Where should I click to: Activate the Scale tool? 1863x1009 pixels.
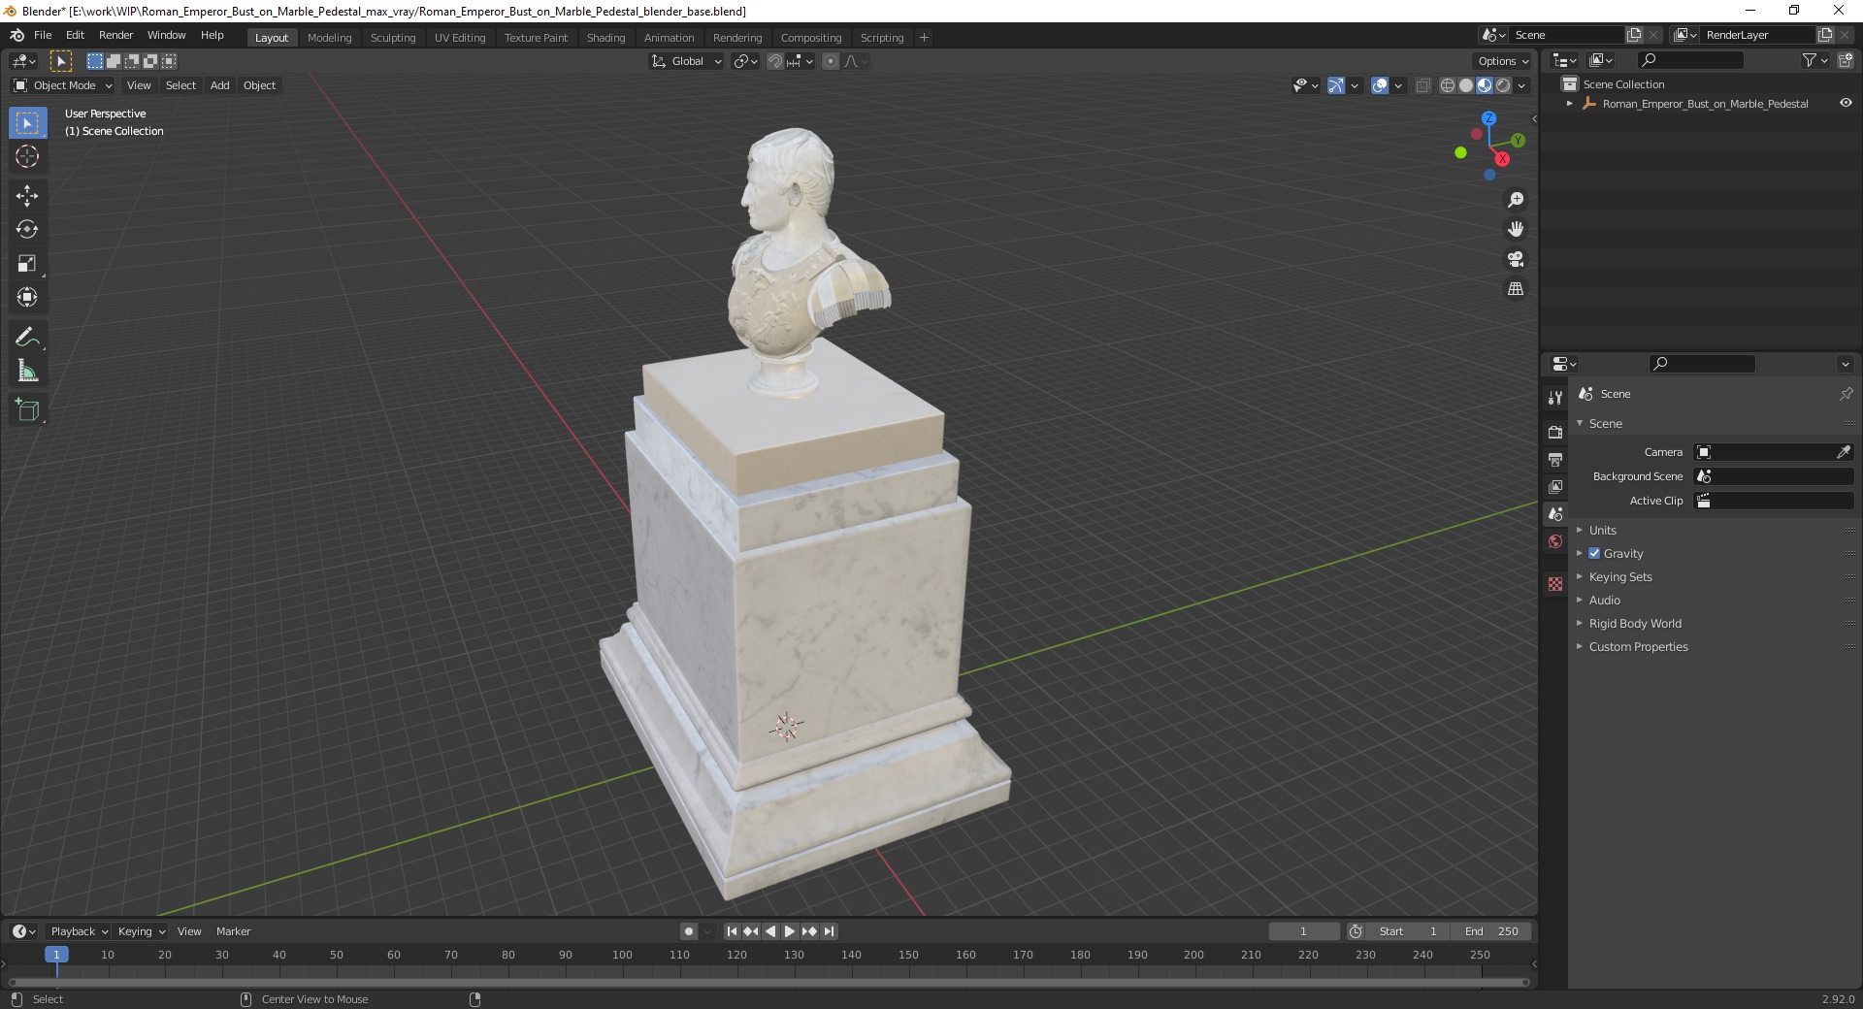tap(27, 264)
